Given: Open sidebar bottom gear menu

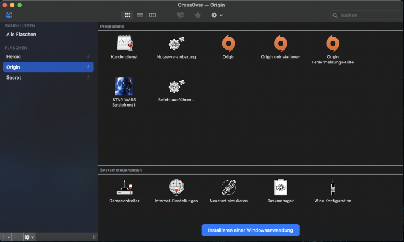Looking at the screenshot, I should (x=29, y=237).
